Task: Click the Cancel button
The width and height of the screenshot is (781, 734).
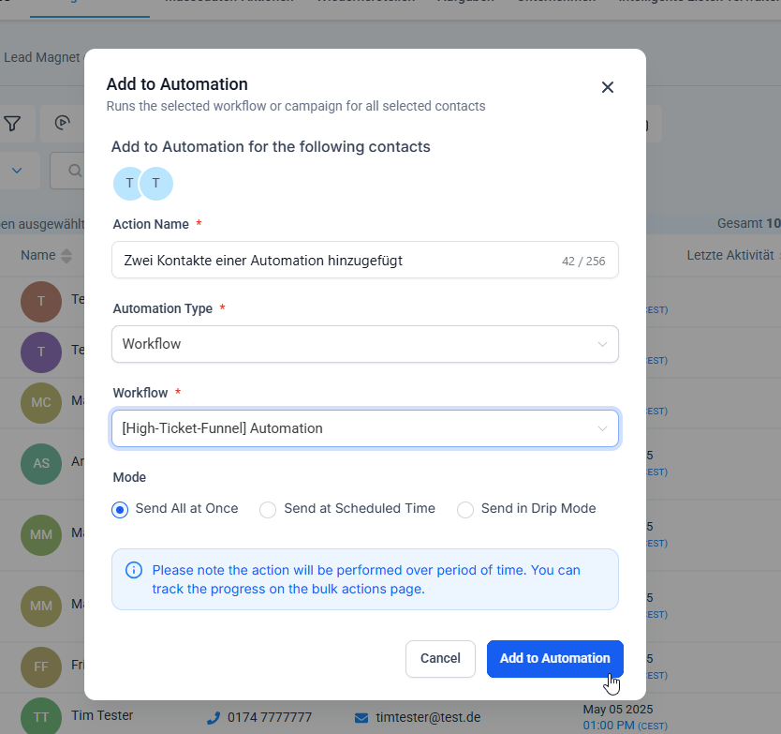Action: tap(440, 658)
